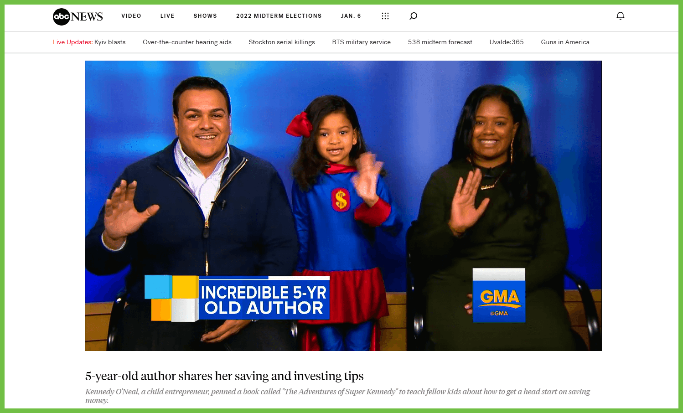Expand the more sections grid icon
683x413 pixels.
385,16
